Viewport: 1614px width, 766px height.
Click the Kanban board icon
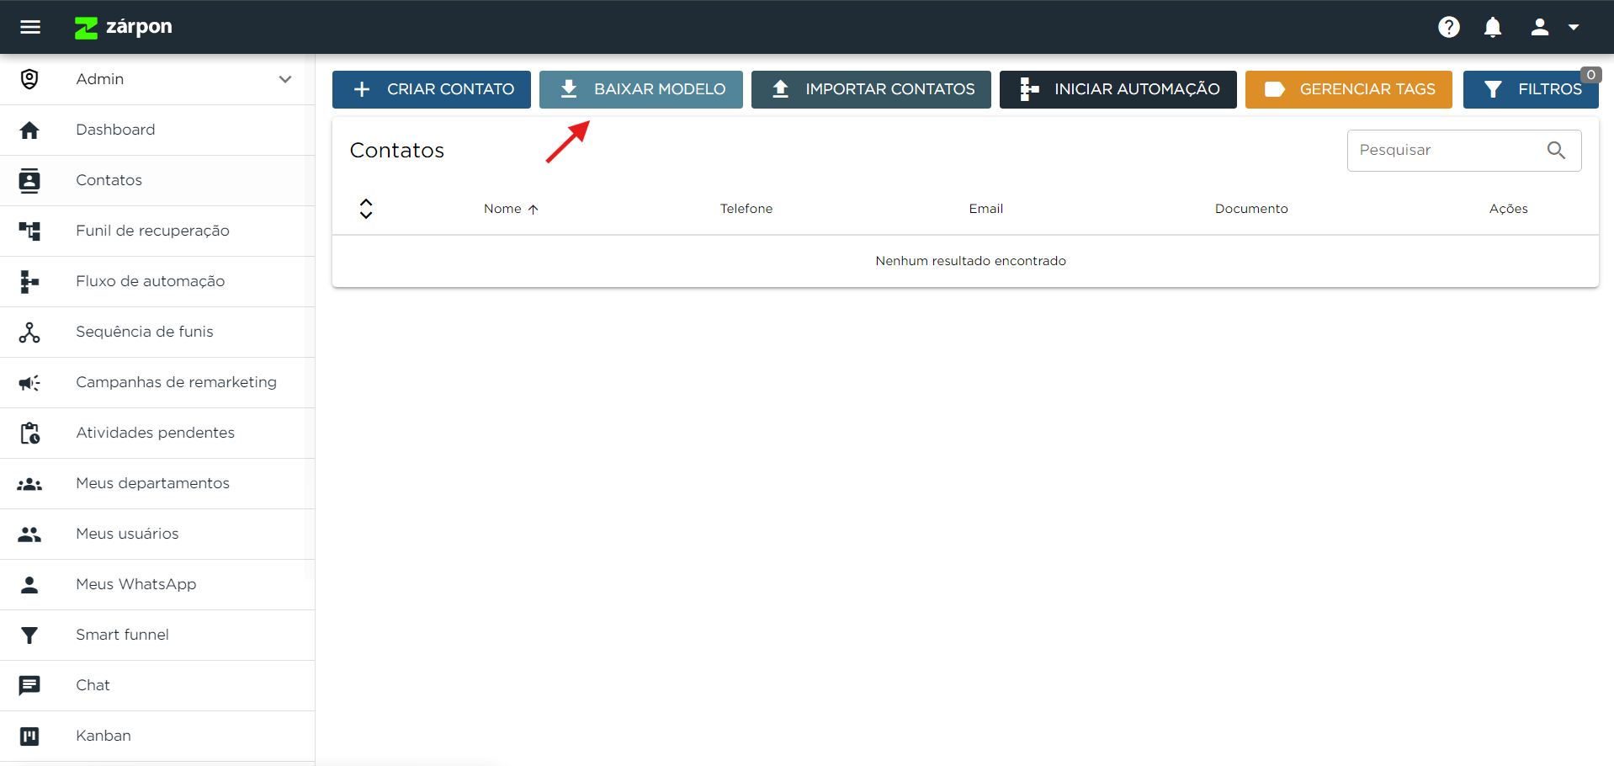coord(29,737)
